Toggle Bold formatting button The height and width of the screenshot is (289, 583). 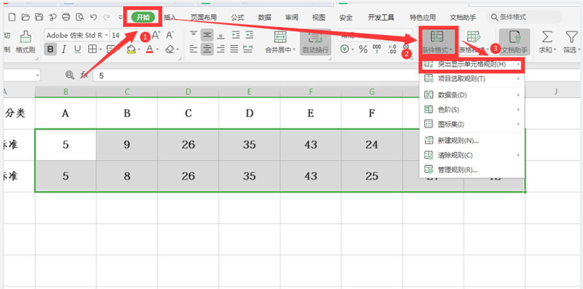pyautogui.click(x=51, y=49)
